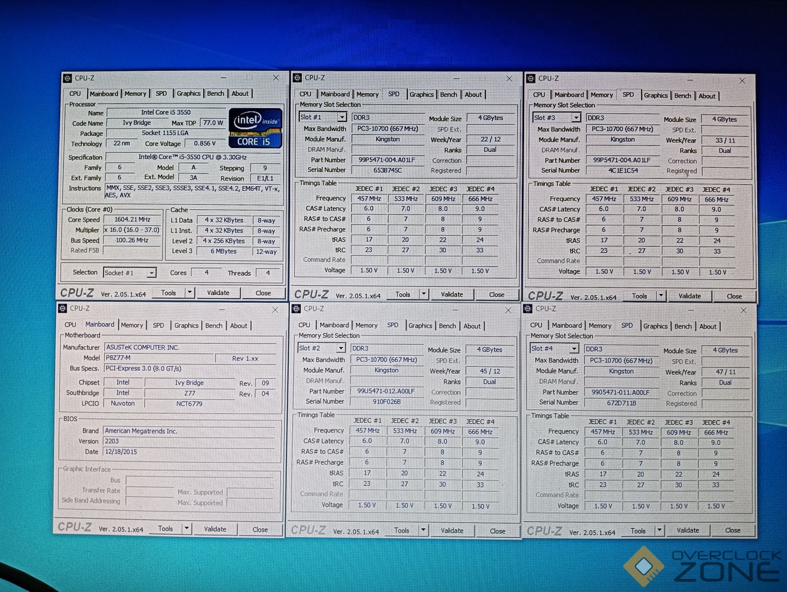Screen dimensions: 787x592
Task: Click Validate in the Slot #4 window
Action: (x=688, y=530)
